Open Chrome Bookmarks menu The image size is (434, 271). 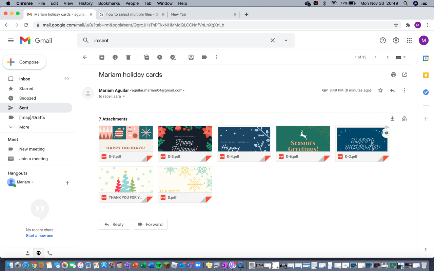[x=109, y=3]
